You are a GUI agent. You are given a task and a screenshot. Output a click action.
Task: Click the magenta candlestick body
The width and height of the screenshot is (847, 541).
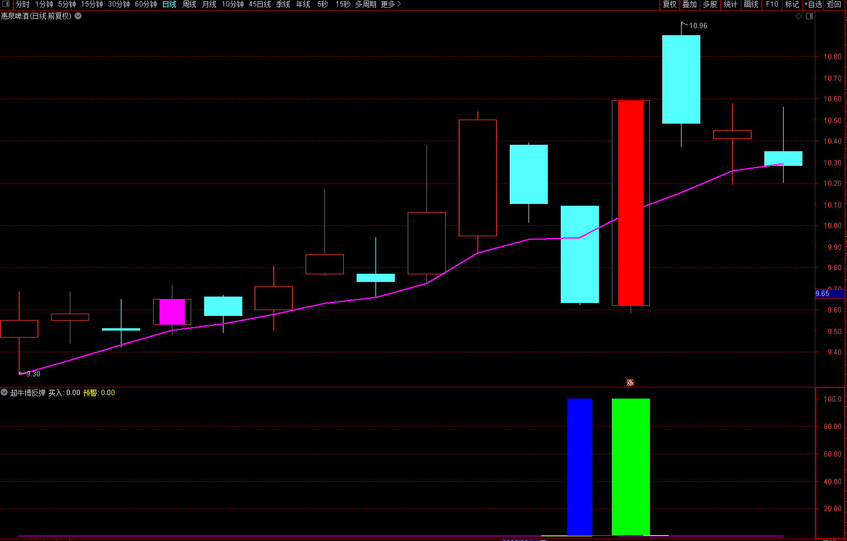(172, 312)
